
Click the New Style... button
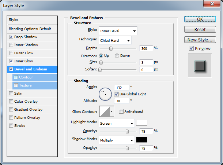200,40
